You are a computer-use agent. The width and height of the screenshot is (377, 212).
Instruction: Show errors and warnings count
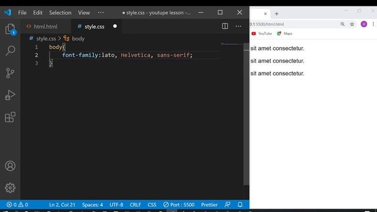pyautogui.click(x=17, y=204)
